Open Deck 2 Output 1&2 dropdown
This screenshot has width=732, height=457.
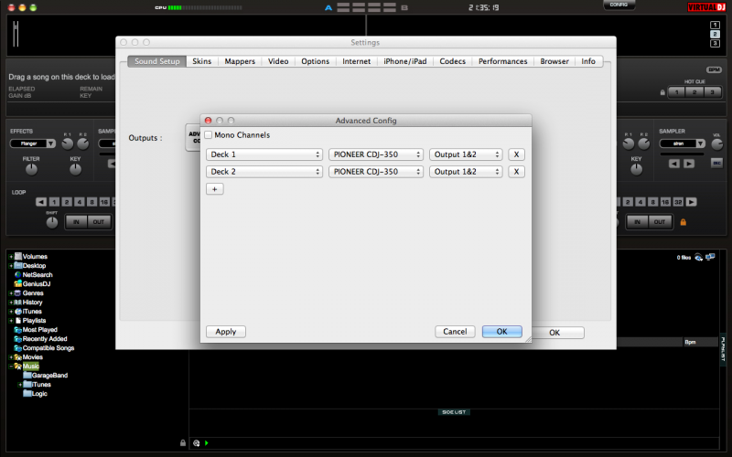[466, 172]
